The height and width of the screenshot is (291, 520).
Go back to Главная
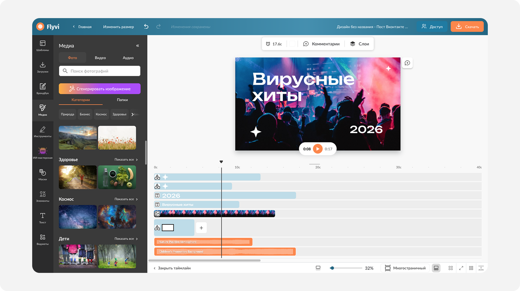(x=82, y=27)
